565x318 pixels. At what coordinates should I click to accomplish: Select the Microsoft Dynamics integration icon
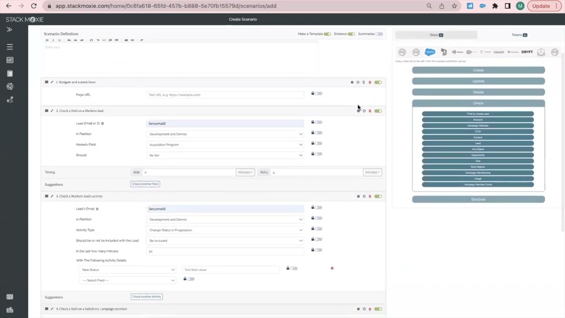click(x=444, y=52)
